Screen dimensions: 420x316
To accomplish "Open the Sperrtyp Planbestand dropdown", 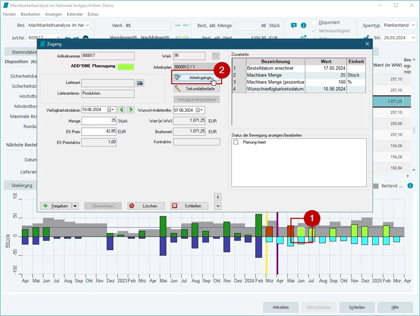I will click(x=413, y=25).
